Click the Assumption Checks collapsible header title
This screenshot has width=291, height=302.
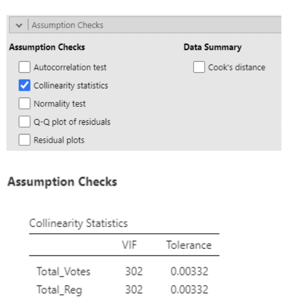click(x=67, y=25)
